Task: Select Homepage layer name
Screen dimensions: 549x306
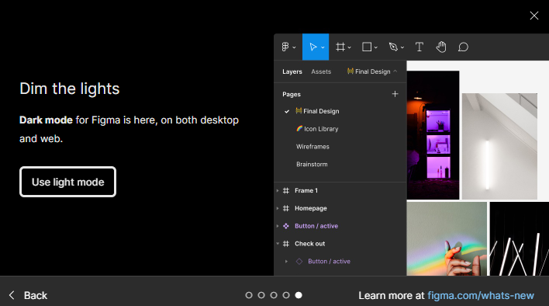Action: coord(311,208)
